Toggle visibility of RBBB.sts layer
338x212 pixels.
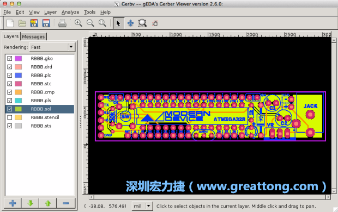(x=9, y=126)
